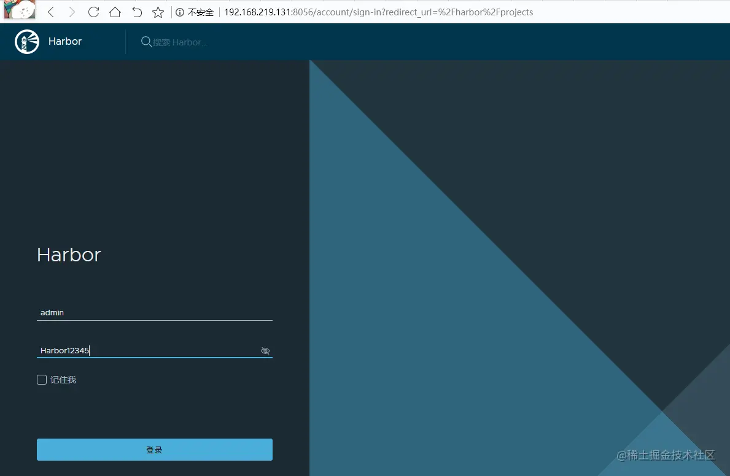730x476 pixels.
Task: Click the undo/restore closed page icon
Action: pos(136,12)
